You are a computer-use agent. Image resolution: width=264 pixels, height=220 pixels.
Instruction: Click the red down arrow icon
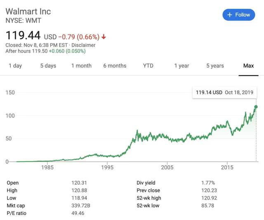(104, 37)
